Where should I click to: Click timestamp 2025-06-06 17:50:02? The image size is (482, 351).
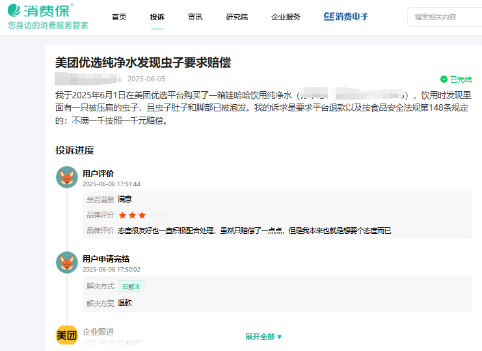coord(112,269)
